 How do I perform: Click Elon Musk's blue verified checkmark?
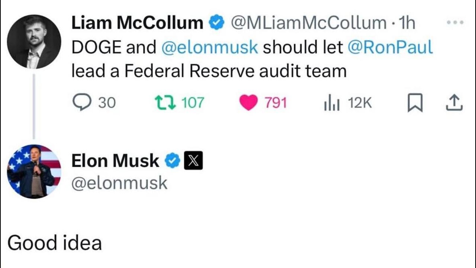172,161
